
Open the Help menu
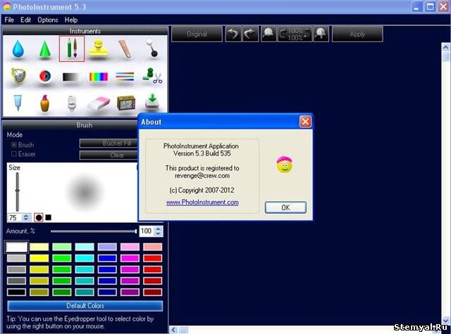point(71,20)
